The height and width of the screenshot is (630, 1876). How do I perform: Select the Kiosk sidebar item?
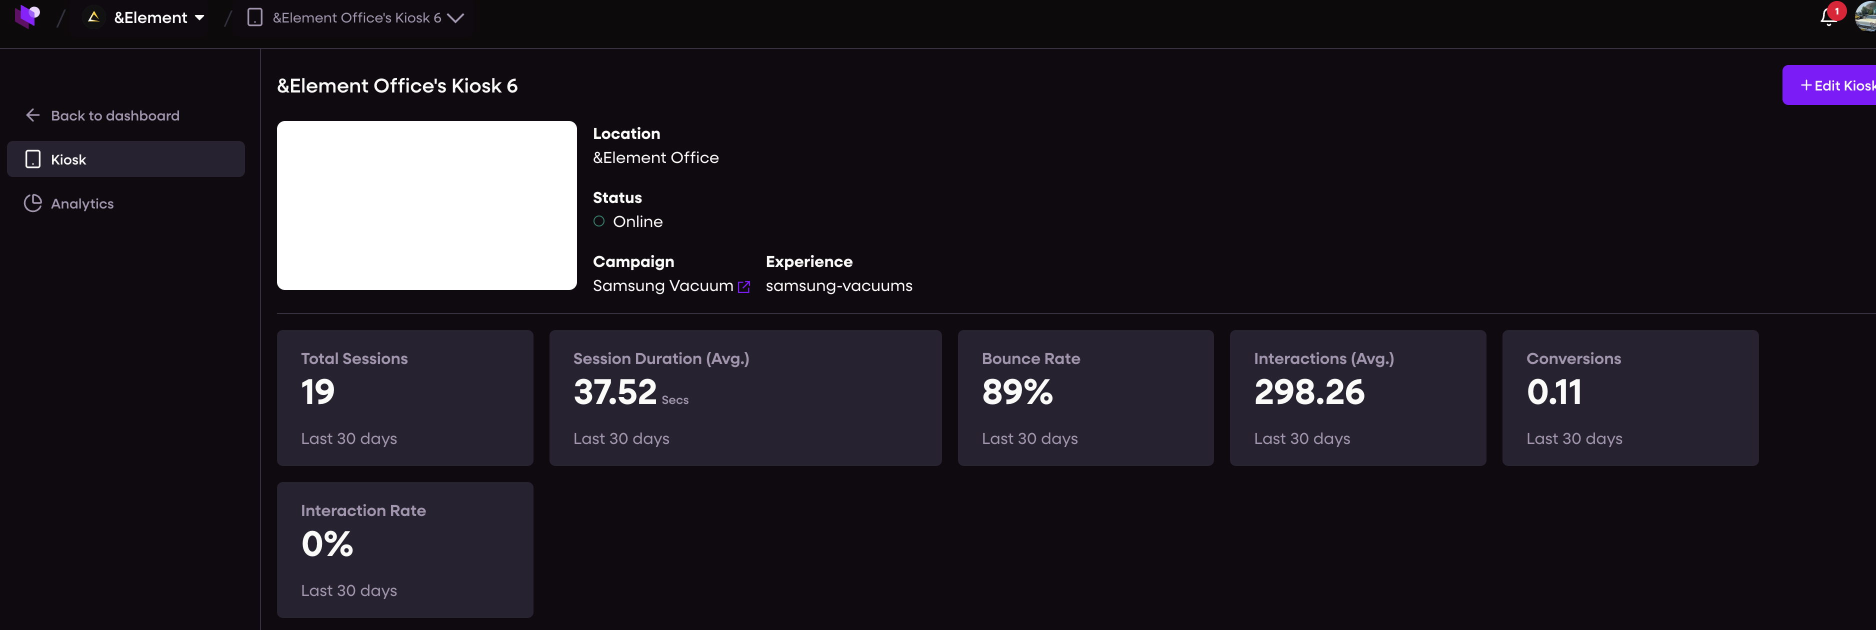coord(126,159)
